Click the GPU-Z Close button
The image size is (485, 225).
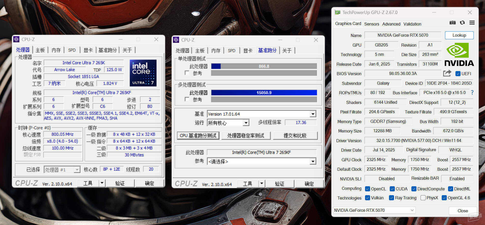tap(463, 211)
